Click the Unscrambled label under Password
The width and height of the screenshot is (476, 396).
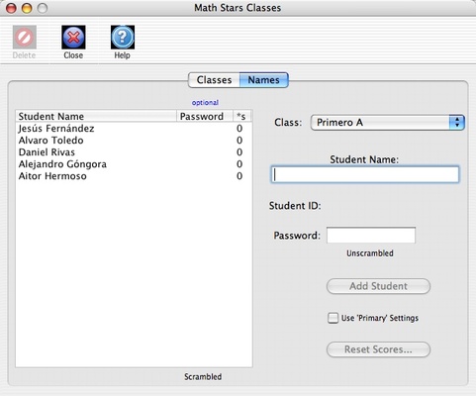point(370,253)
